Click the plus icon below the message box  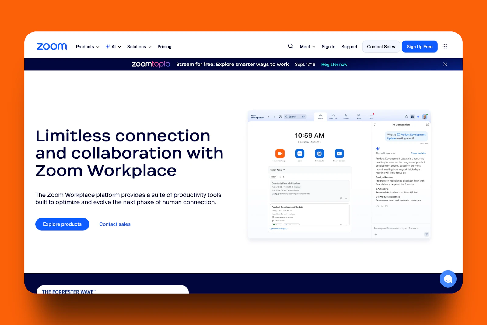click(x=376, y=235)
